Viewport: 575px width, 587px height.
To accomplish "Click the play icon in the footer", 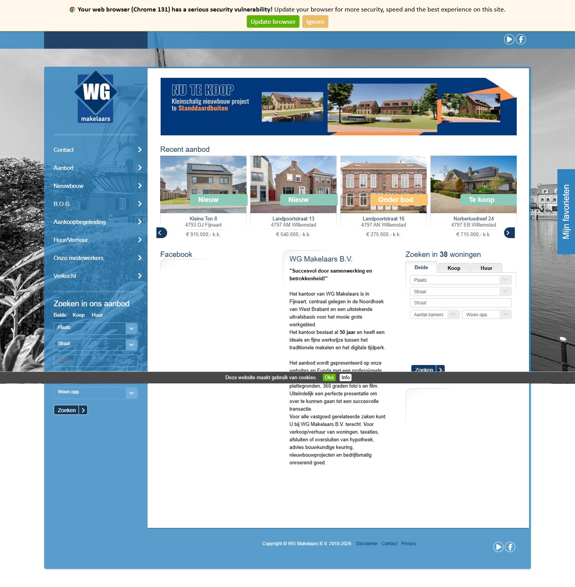I will pos(498,547).
